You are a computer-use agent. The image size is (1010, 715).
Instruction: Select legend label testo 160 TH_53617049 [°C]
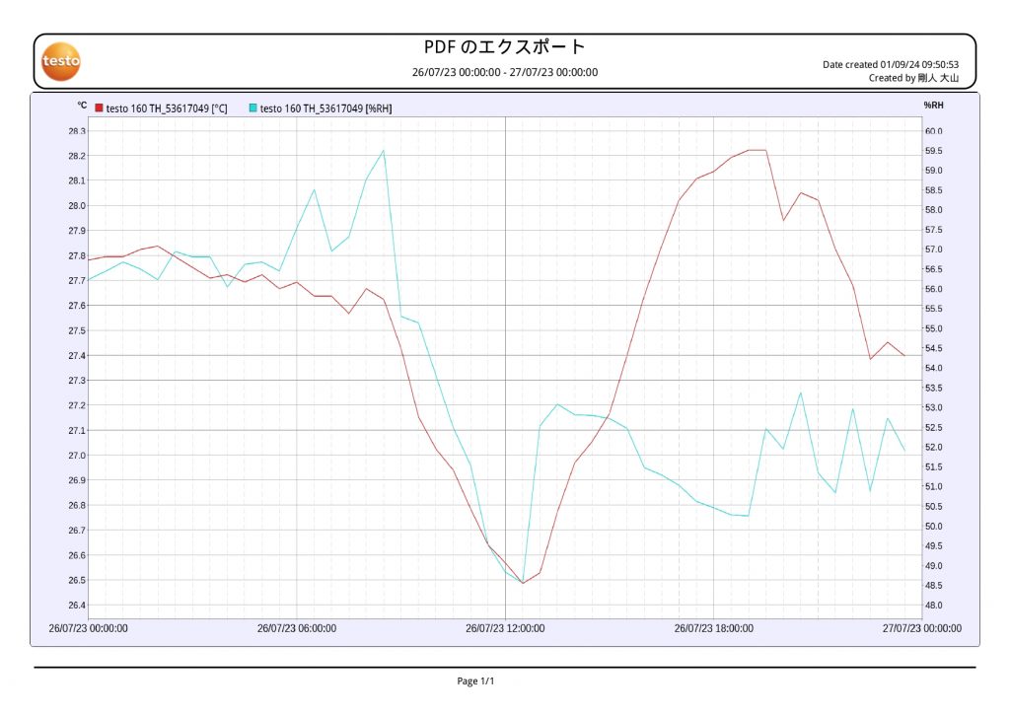pos(166,108)
